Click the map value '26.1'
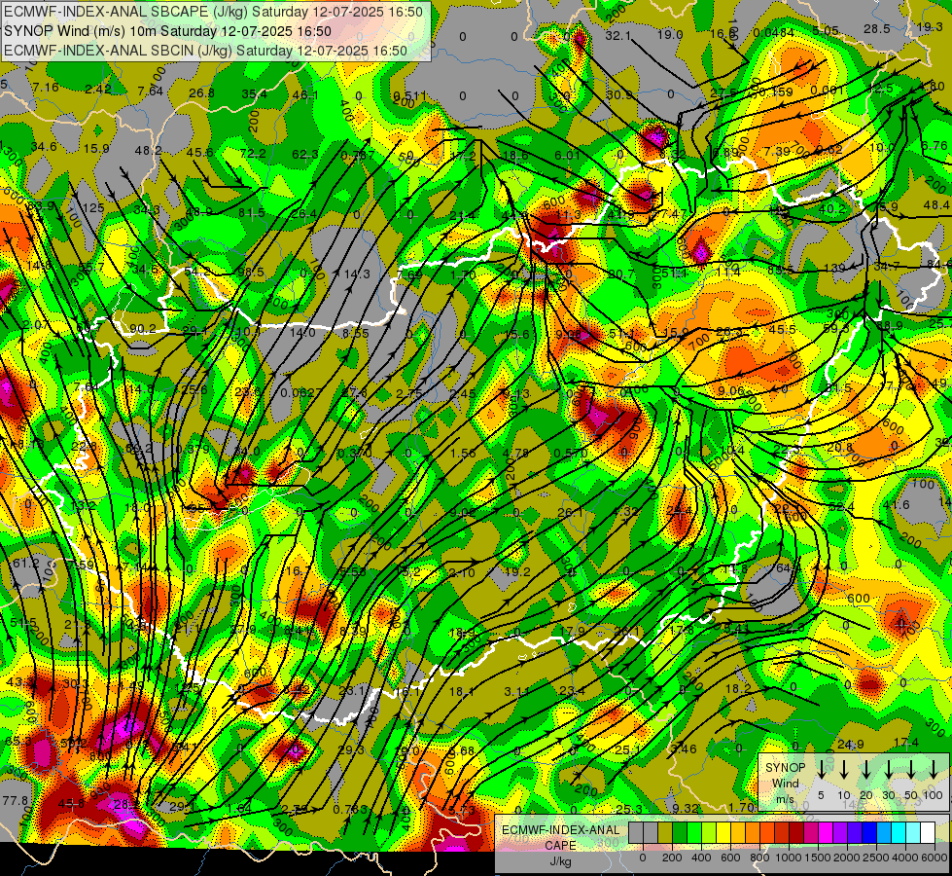The width and height of the screenshot is (952, 876). click(x=571, y=513)
